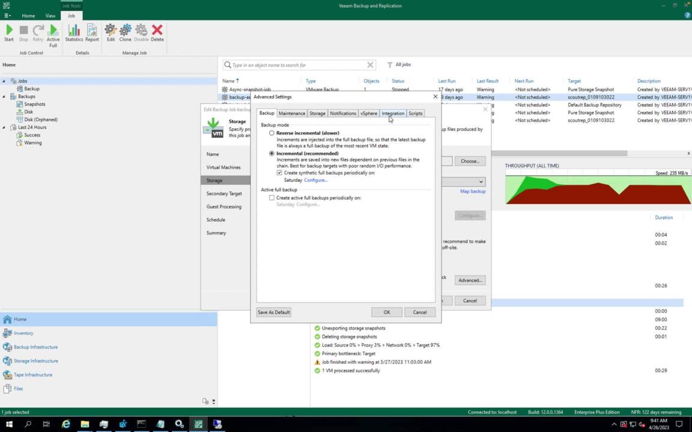Collapse the Backups tree node
This screenshot has height=432, width=692.
click(x=4, y=97)
